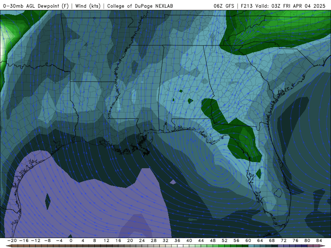Click the "F213" forecast hour text
This screenshot has width=331, height=248.
[x=247, y=6]
